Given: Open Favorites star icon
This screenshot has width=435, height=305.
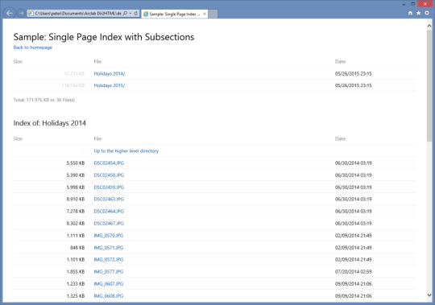Looking at the screenshot, I should tap(419, 13).
